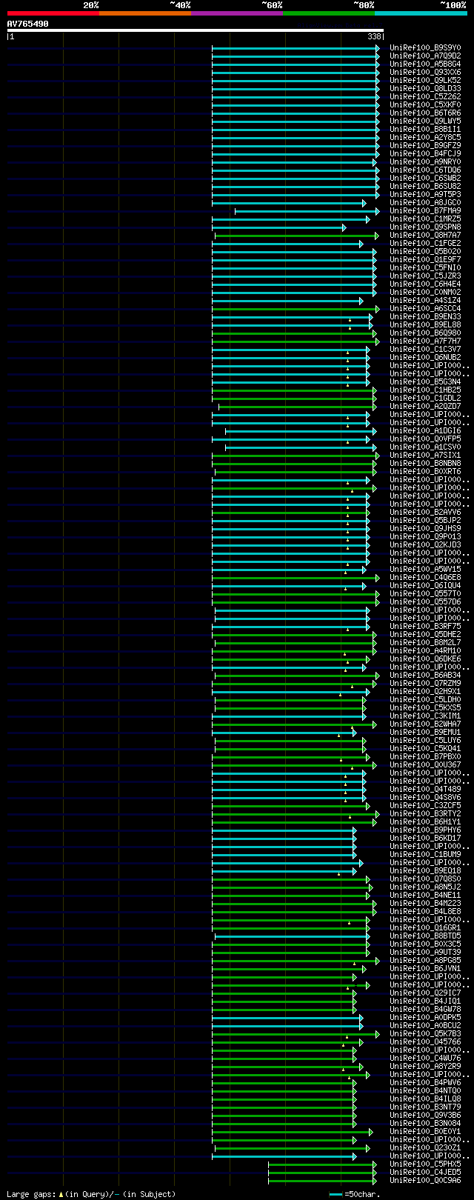Select UniRef100_B0XRT6 label
474x1200 pixels.
coord(425,472)
